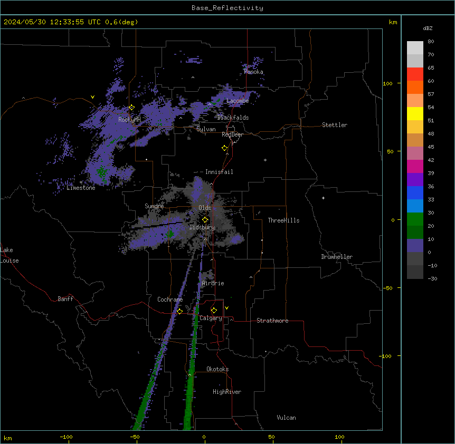Click the red legend swatch between 65 and 60
Image resolution: width=455 pixels, height=444 pixels.
pyautogui.click(x=415, y=74)
